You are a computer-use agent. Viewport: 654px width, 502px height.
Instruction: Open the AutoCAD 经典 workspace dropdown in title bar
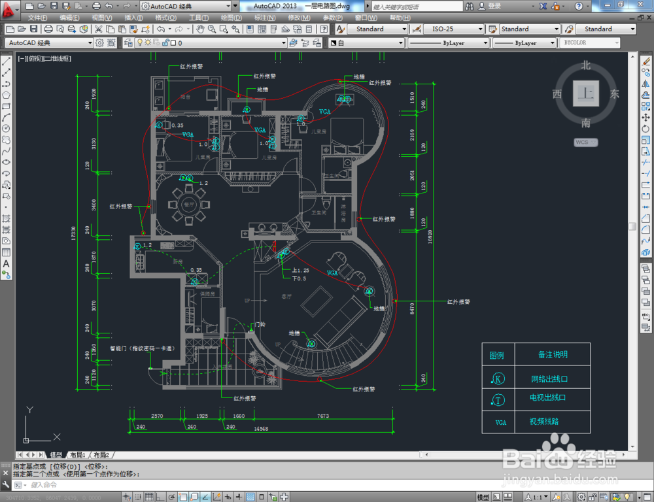coord(186,7)
